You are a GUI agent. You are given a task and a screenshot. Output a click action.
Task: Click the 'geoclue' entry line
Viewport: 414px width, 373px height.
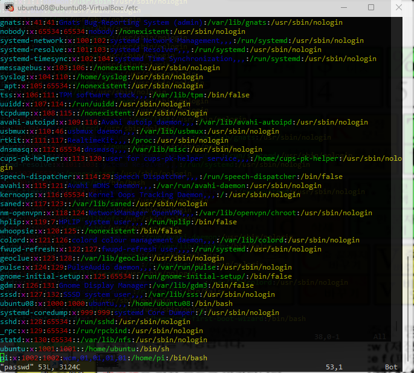coord(112,258)
